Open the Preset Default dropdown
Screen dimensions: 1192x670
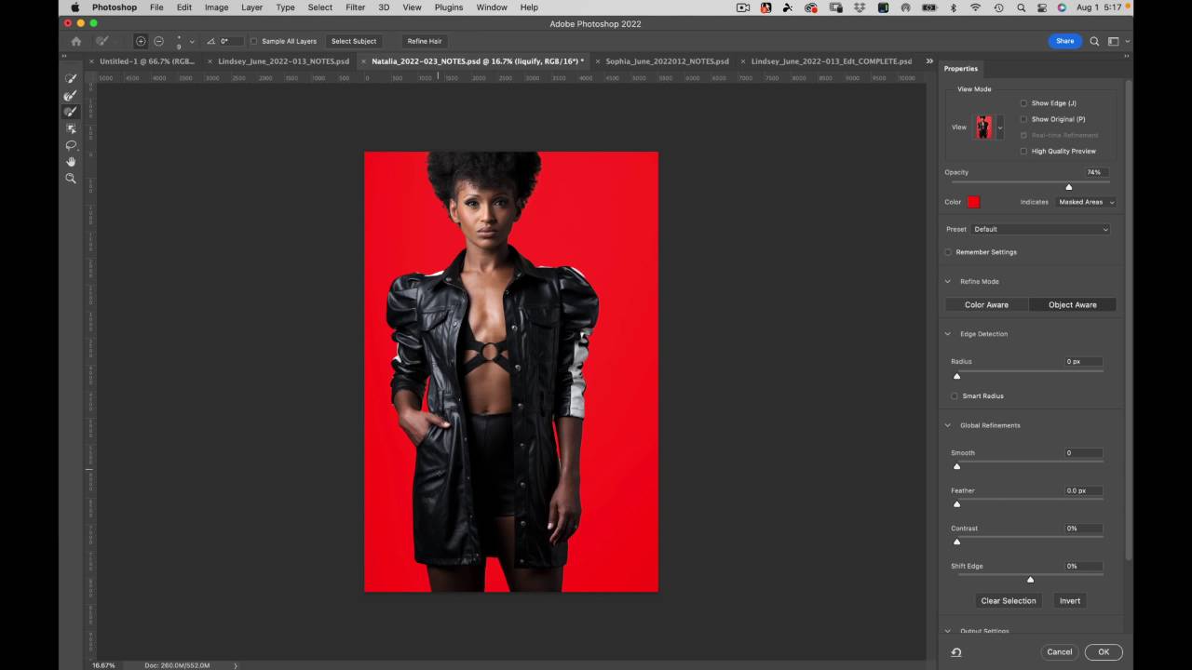coord(1041,229)
